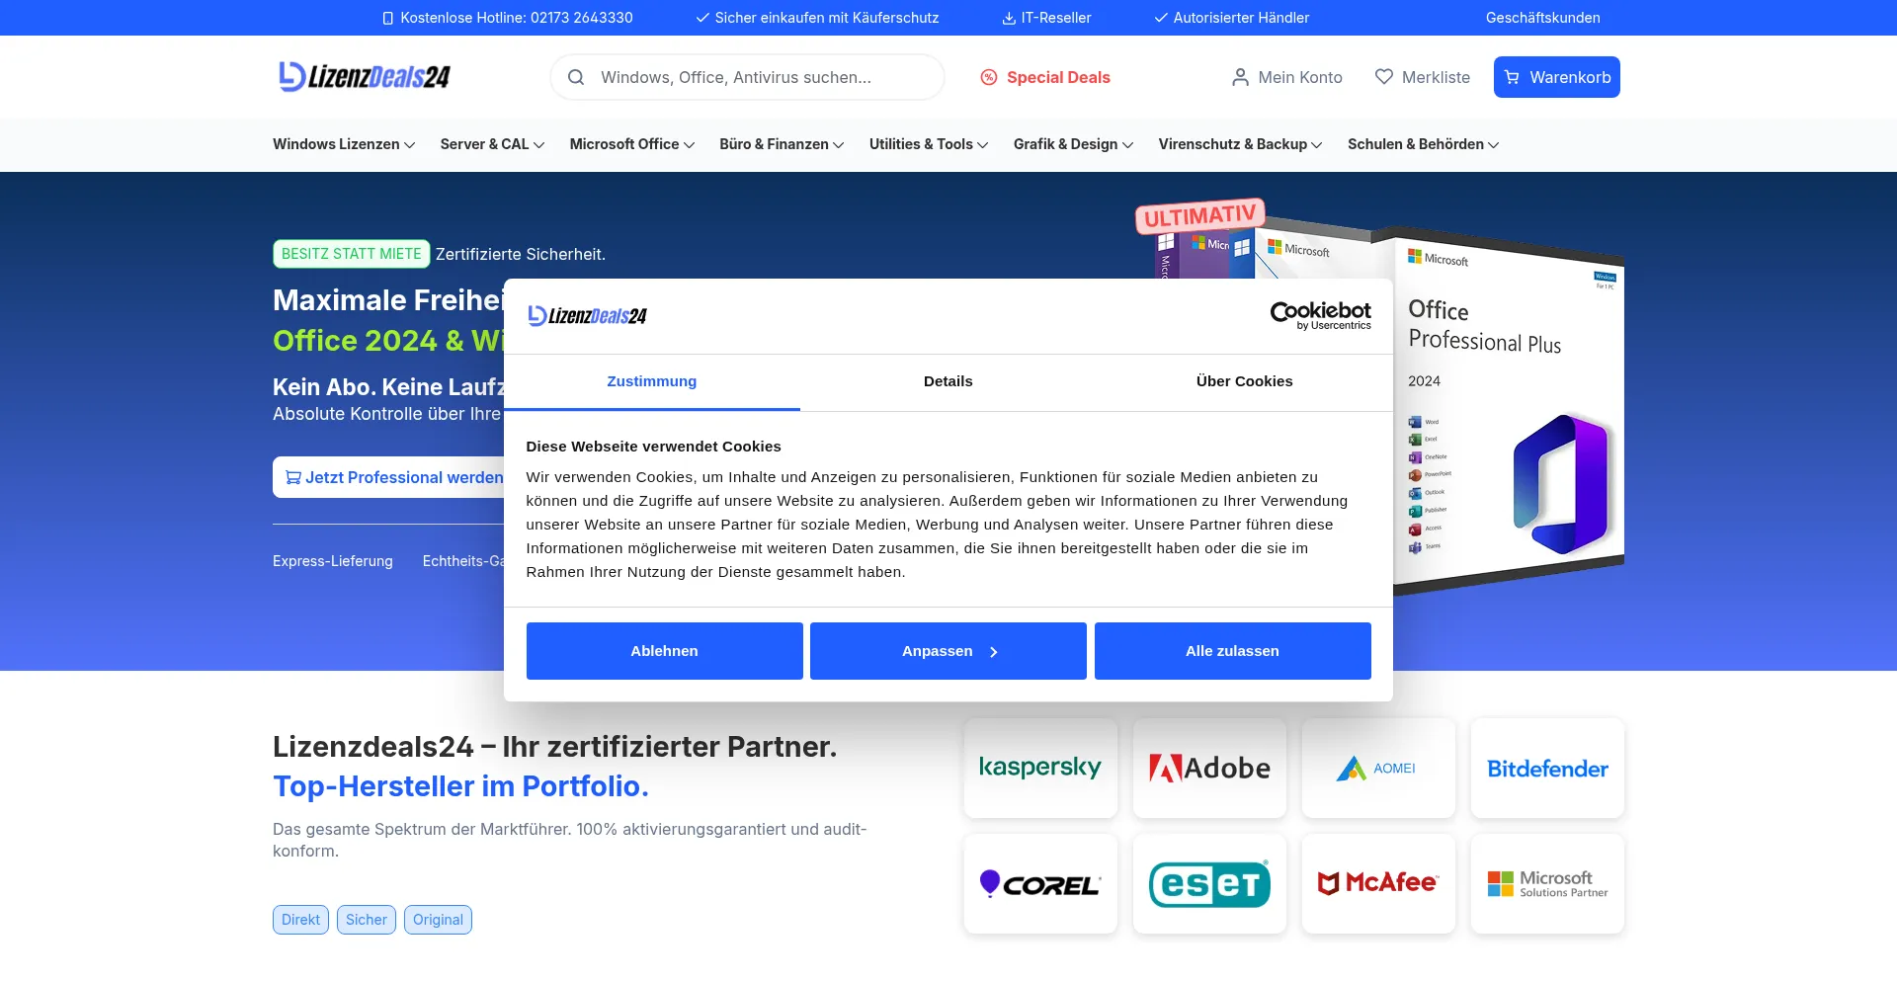Screen dimensions: 1897x981
Task: Expand the Büro & Finanzen menu
Action: point(782,144)
